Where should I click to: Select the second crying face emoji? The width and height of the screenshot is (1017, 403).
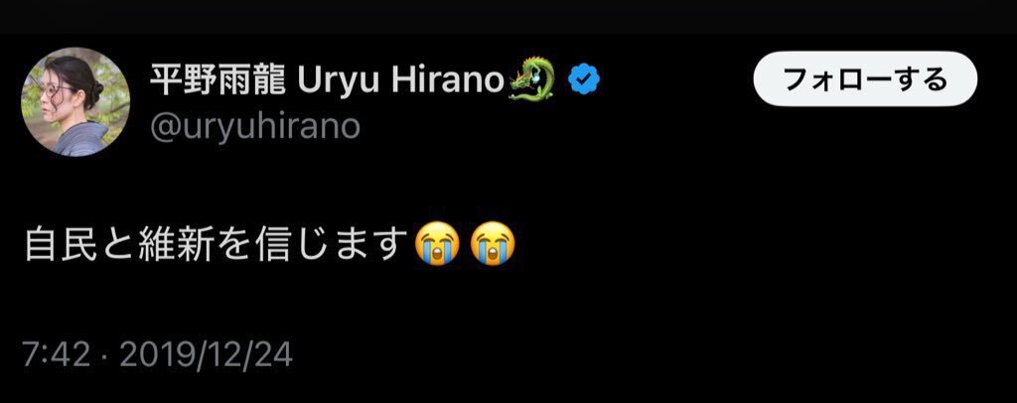coord(493,243)
